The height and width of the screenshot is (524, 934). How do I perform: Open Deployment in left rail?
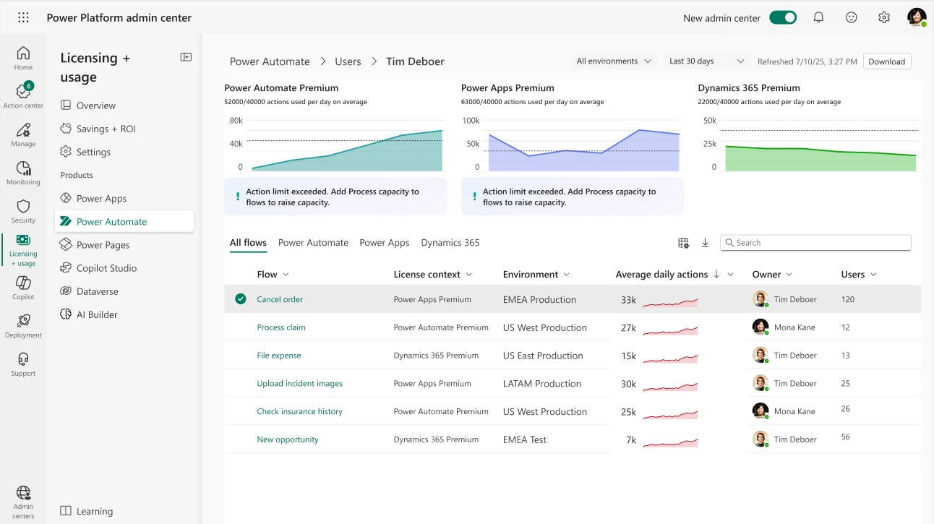point(23,326)
